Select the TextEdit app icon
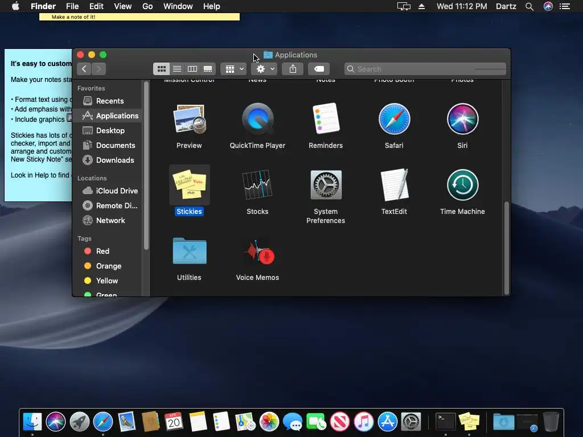Image resolution: width=583 pixels, height=437 pixels. [394, 185]
